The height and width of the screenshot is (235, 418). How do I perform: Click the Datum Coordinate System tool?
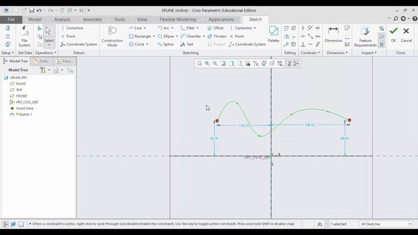[x=78, y=44]
